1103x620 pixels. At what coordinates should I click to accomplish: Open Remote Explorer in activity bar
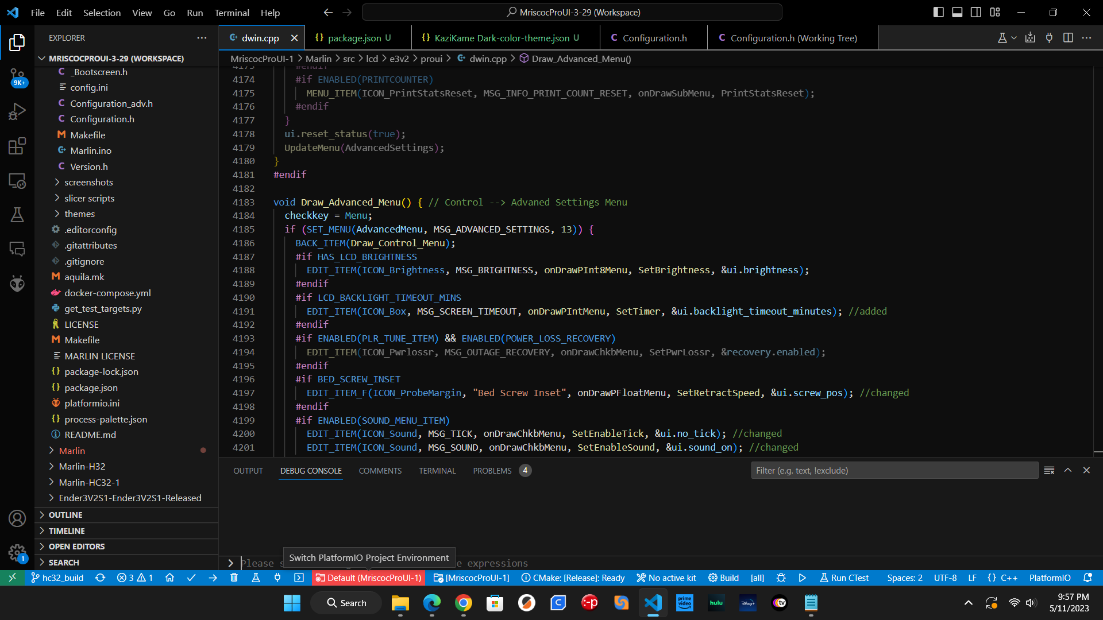click(17, 181)
